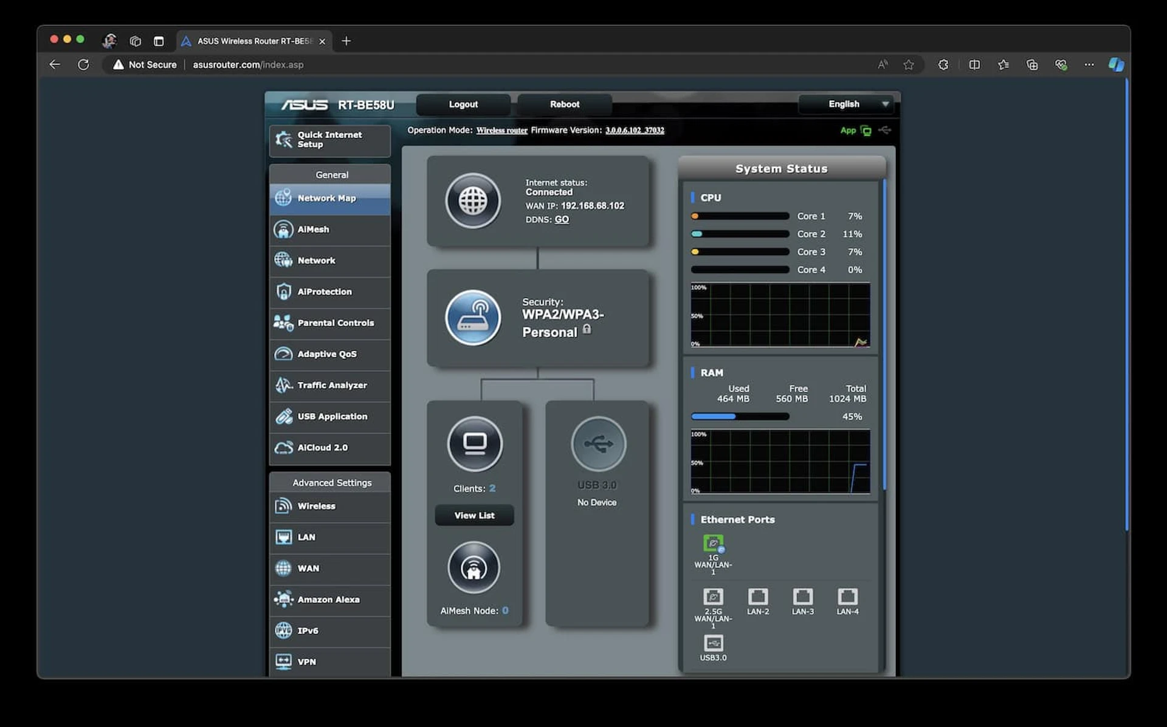
Task: Click the ASUS Wireless Router tab
Action: click(x=254, y=41)
